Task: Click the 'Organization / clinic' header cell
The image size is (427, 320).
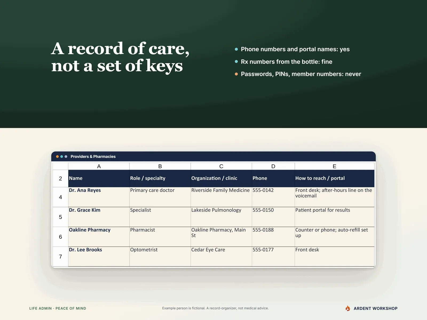Action: pos(221,178)
